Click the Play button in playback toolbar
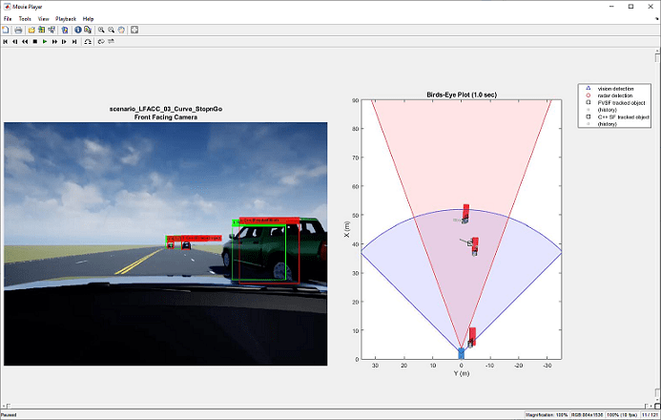Viewport: 661px width, 420px height. tap(45, 42)
